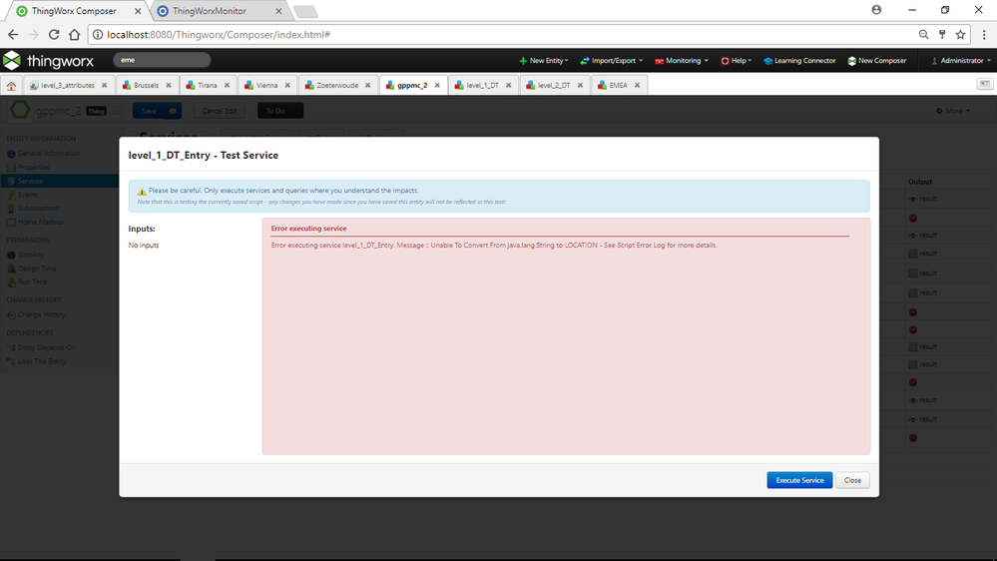Screen dimensions: 997x561
Task: Open the Chrome menu
Action: [x=984, y=34]
